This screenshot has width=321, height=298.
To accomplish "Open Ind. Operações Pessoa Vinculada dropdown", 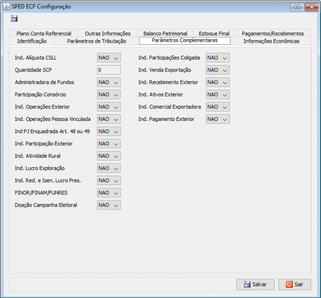I will [x=109, y=119].
